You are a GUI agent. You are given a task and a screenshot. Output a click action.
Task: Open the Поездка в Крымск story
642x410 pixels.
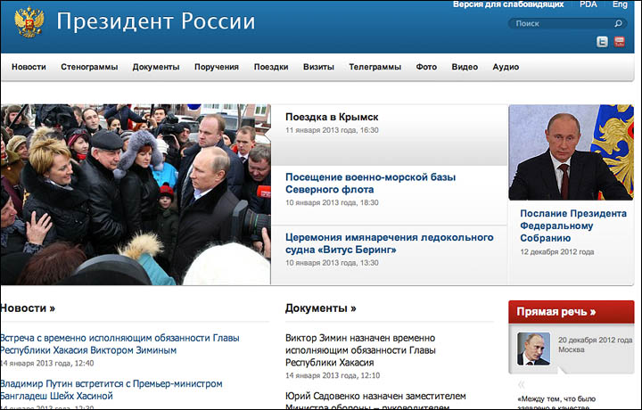332,117
